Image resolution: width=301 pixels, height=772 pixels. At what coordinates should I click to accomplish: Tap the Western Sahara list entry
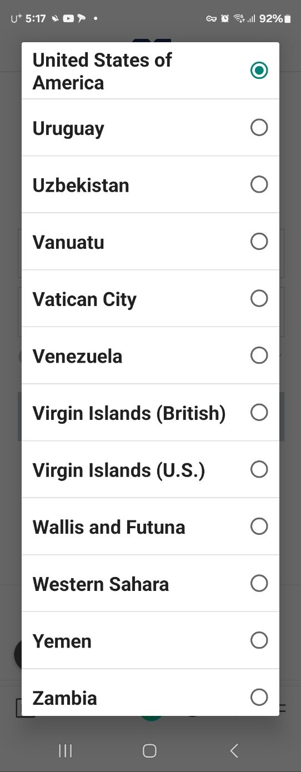pos(150,583)
